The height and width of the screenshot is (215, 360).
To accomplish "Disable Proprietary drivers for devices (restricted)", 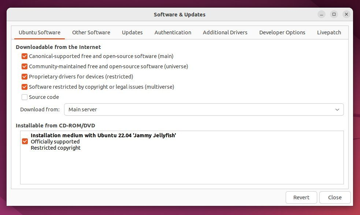I will [x=25, y=77].
